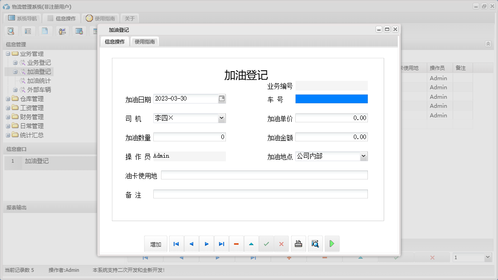Delete current record with the red minus icon
Screen dimensions: 498x280
(x=236, y=244)
